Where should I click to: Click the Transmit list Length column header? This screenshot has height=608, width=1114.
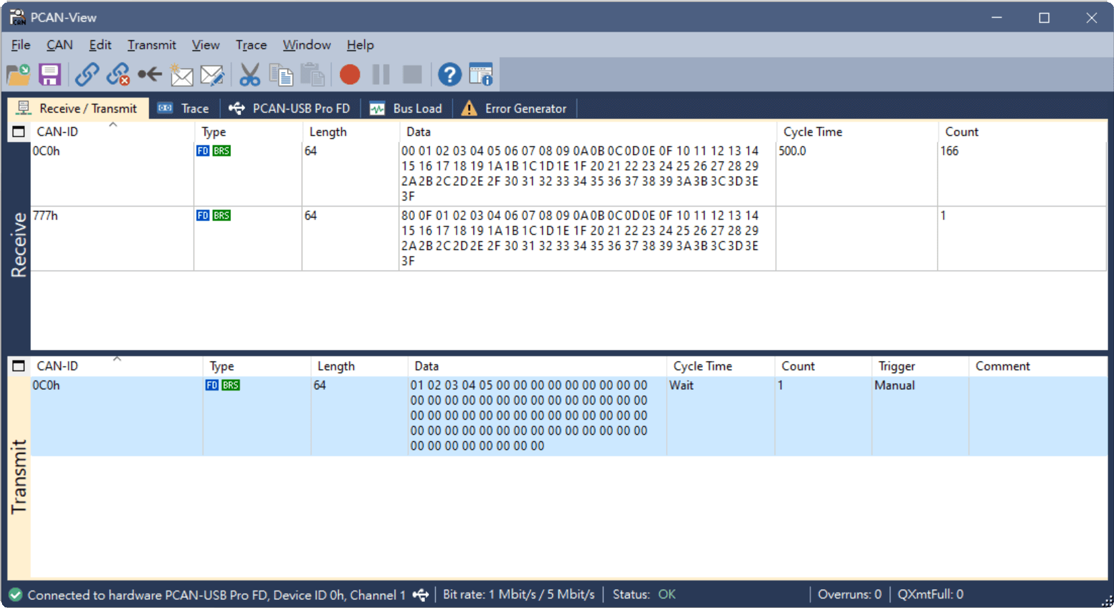(x=359, y=366)
